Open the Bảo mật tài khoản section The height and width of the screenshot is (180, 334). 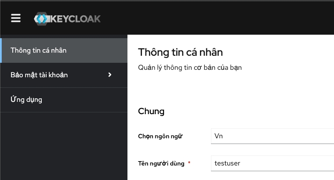[40, 75]
